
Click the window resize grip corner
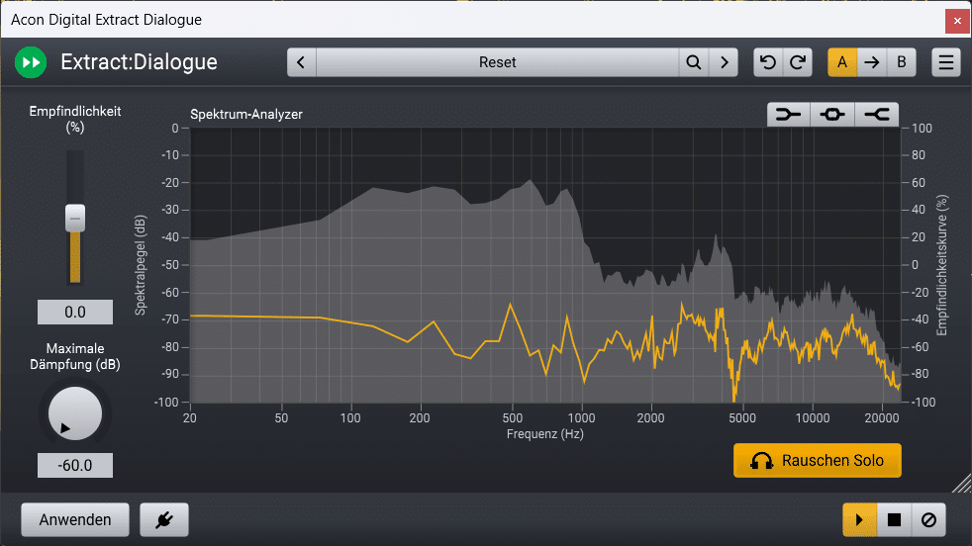(962, 484)
